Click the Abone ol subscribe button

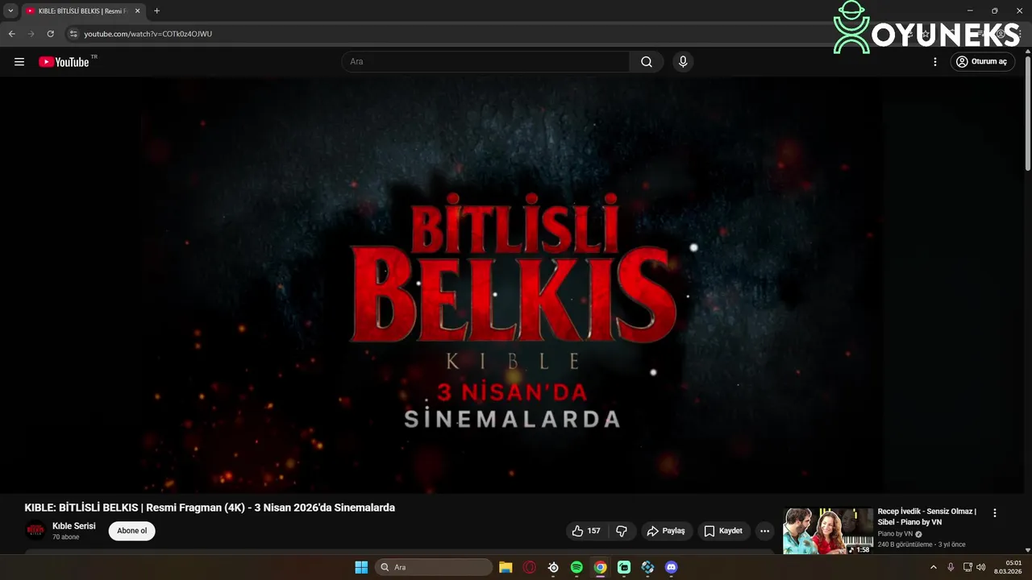[132, 531]
